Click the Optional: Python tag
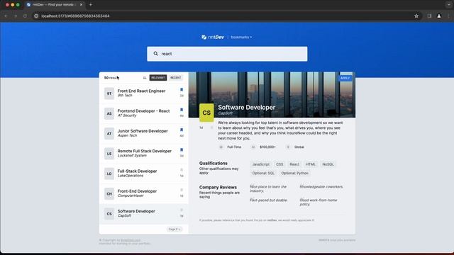This screenshot has width=454, height=255. click(294, 173)
